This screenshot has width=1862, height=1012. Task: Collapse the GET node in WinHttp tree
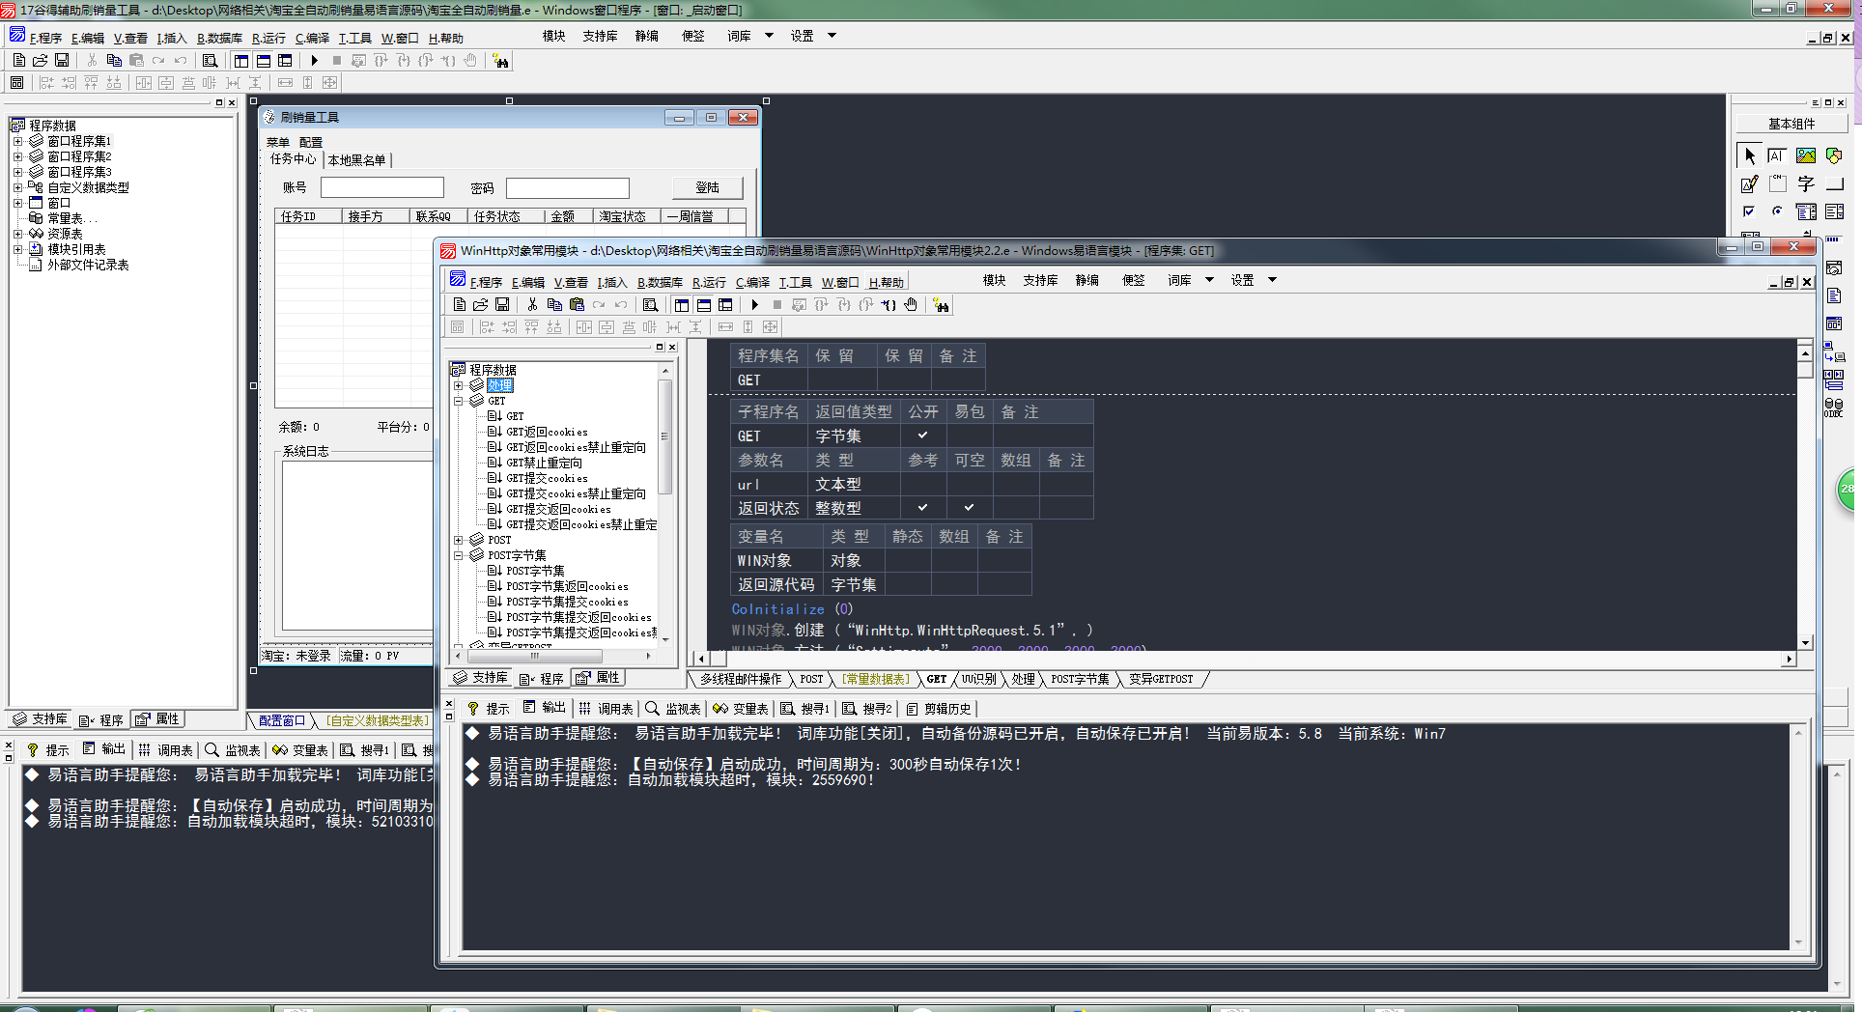coord(459,401)
